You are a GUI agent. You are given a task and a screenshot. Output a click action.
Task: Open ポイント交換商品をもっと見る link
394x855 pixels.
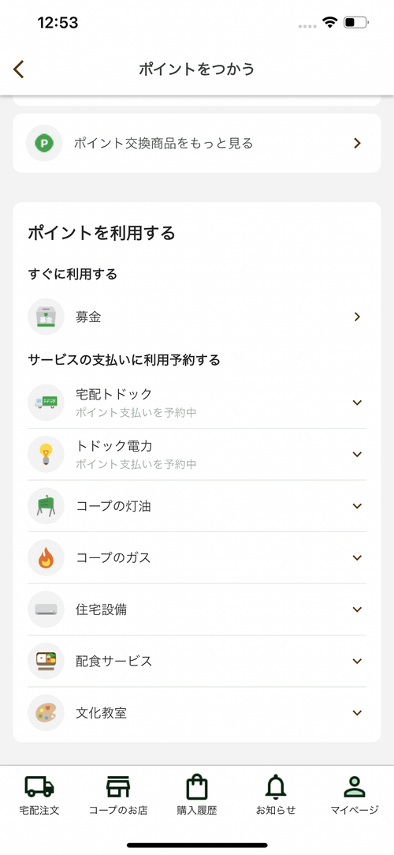click(x=197, y=144)
